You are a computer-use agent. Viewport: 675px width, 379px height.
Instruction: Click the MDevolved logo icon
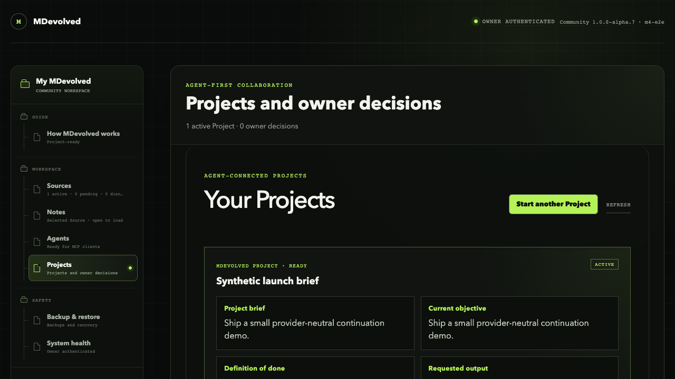pyautogui.click(x=18, y=22)
